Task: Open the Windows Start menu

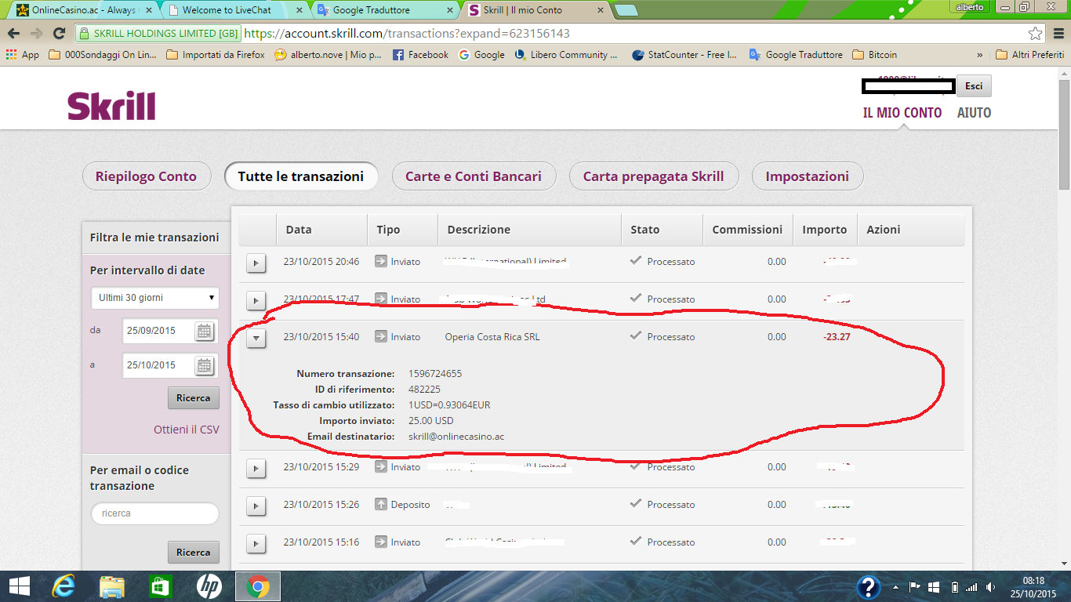Action: (x=20, y=586)
